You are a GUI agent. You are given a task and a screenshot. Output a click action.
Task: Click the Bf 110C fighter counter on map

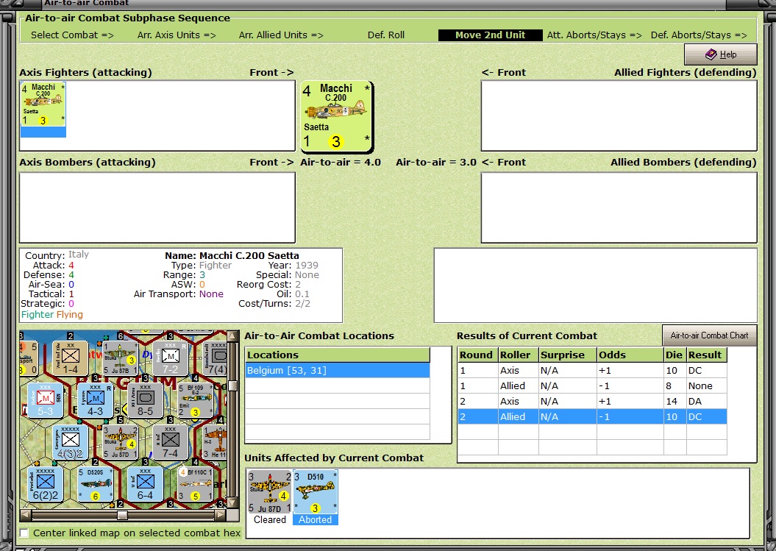coord(195,484)
